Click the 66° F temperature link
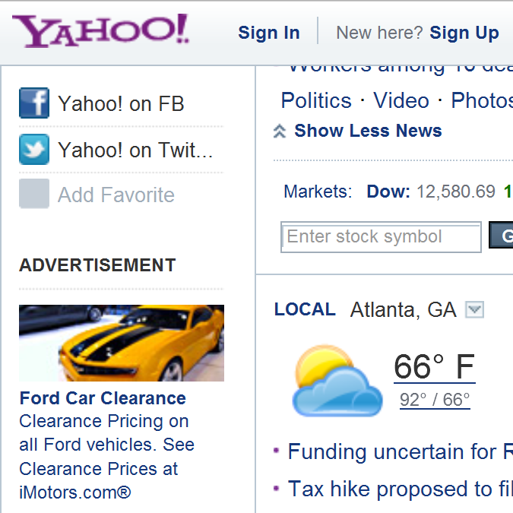This screenshot has width=513, height=513. [x=434, y=367]
